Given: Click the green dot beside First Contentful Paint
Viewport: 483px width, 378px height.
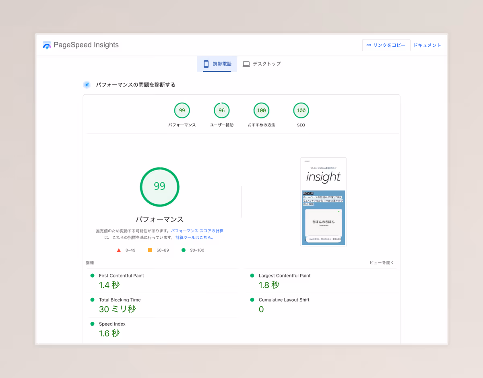Looking at the screenshot, I should pos(92,275).
